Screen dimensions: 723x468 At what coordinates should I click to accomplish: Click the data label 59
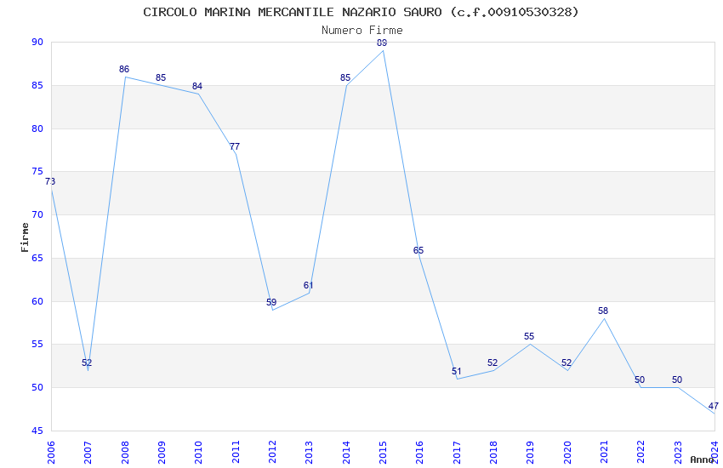click(x=271, y=302)
